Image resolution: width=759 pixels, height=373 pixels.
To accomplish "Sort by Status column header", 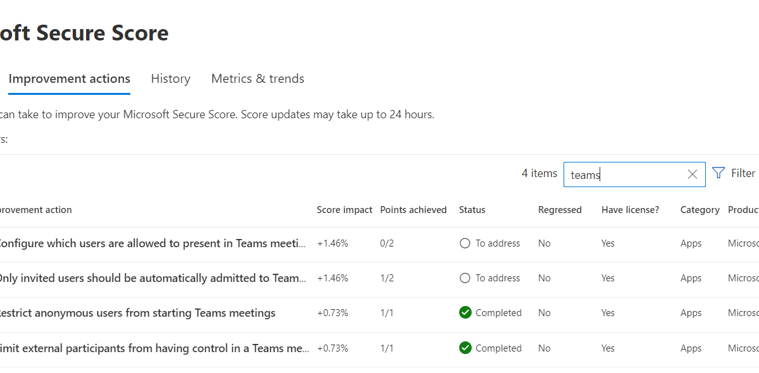I will click(x=472, y=209).
